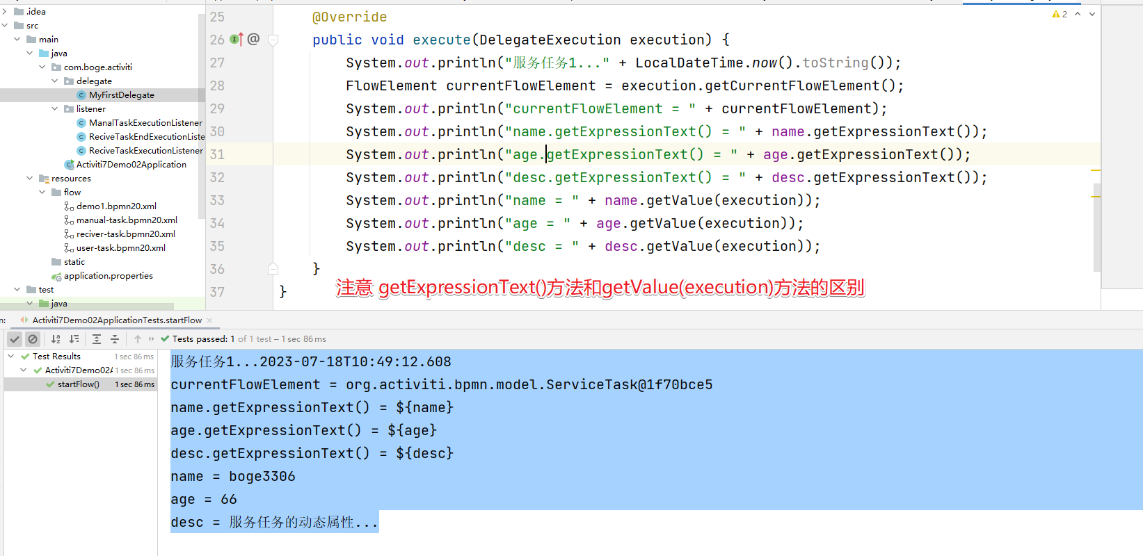The height and width of the screenshot is (556, 1143).
Task: Close the startFlow run tab
Action: tap(209, 320)
